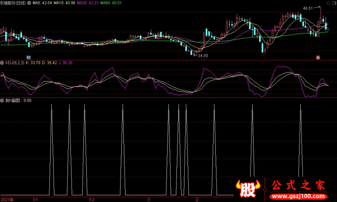Click the red 涨 marker icon
Viewport: 337px width, 202px height.
click(318, 58)
